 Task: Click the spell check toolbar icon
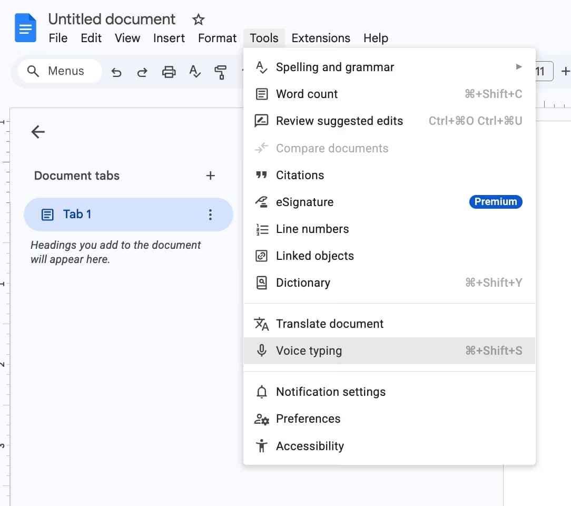pyautogui.click(x=195, y=72)
